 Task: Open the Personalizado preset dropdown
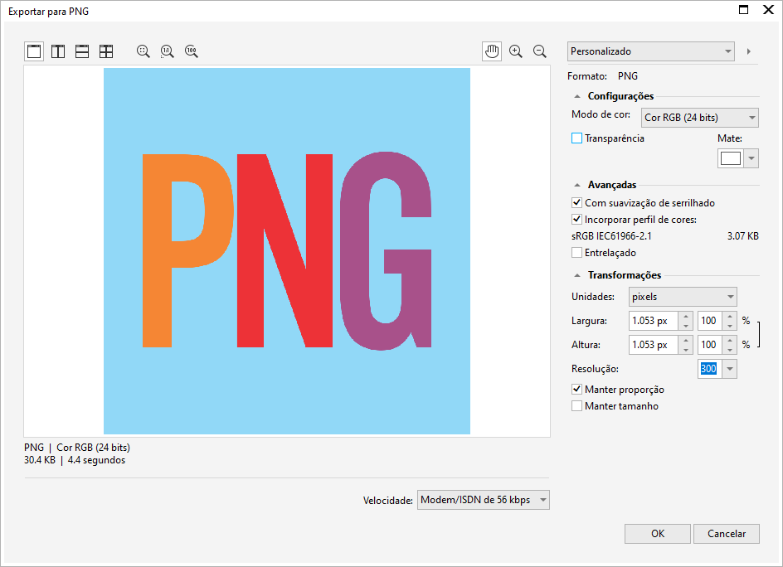pyautogui.click(x=651, y=51)
